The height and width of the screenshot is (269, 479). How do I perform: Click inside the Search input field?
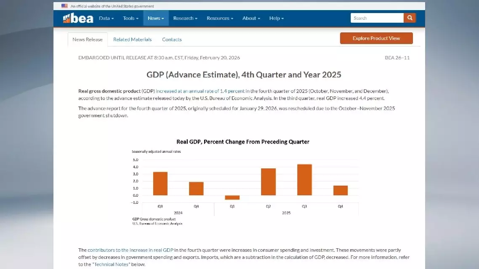coord(377,18)
